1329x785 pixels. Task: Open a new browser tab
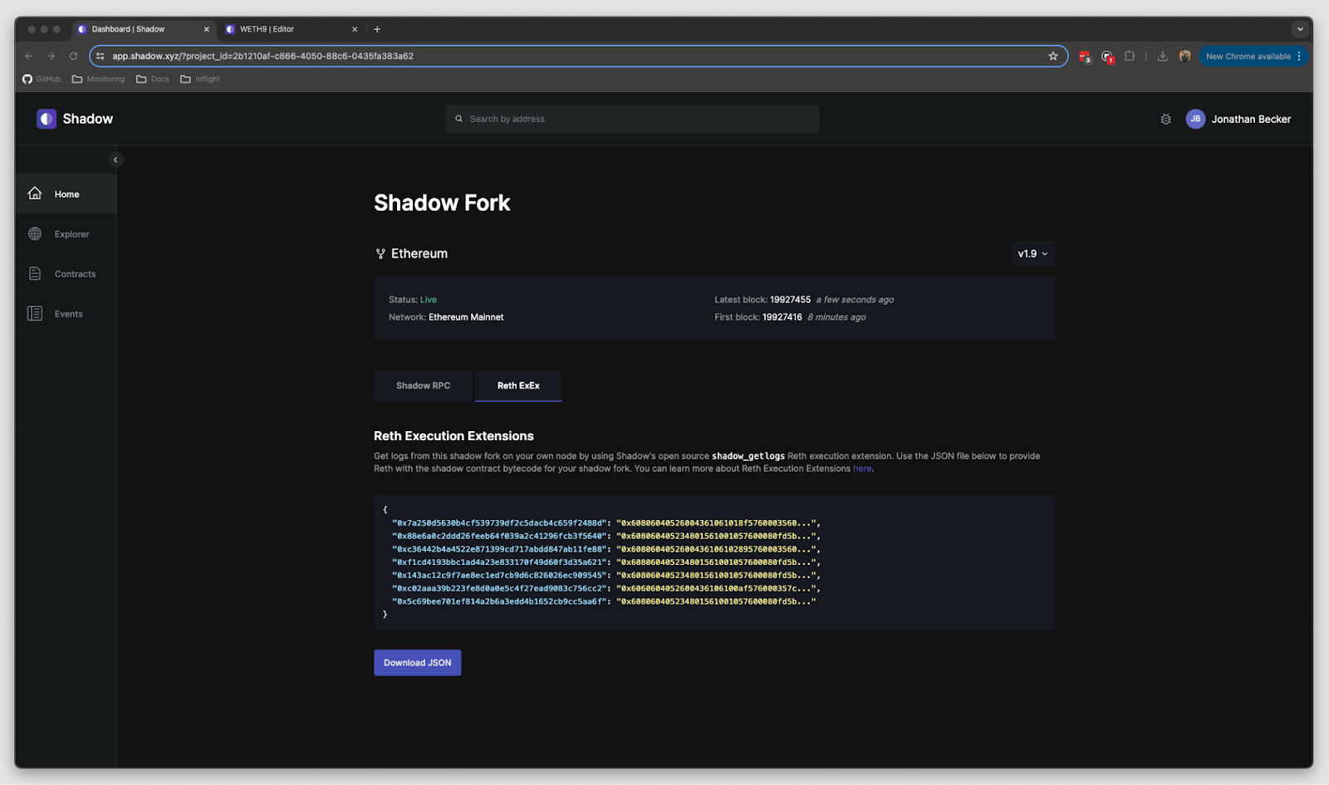click(377, 29)
